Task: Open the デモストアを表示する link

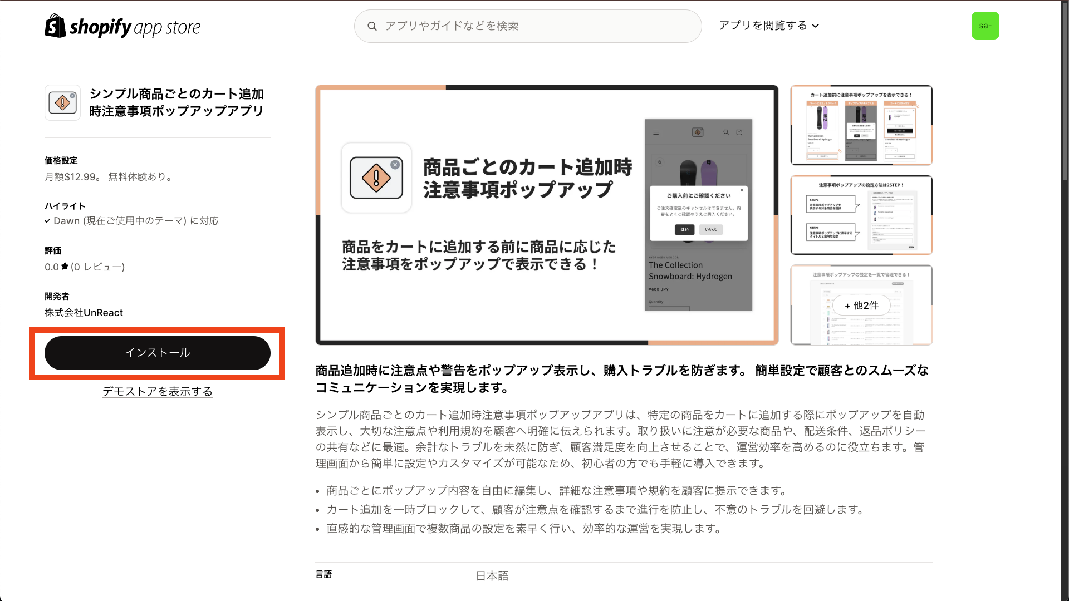Action: 157,392
